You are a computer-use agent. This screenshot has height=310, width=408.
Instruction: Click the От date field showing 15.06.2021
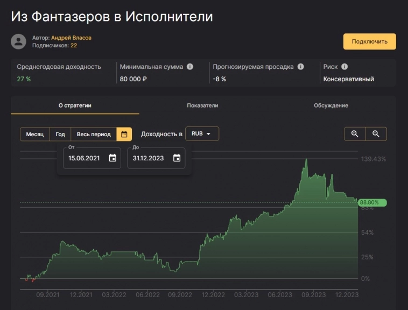pyautogui.click(x=84, y=158)
